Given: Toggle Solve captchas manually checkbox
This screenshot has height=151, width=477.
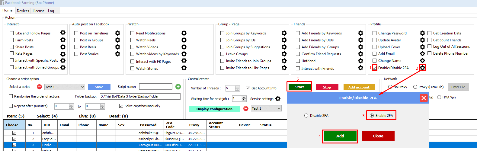Looking at the screenshot, I should pos(121,106).
